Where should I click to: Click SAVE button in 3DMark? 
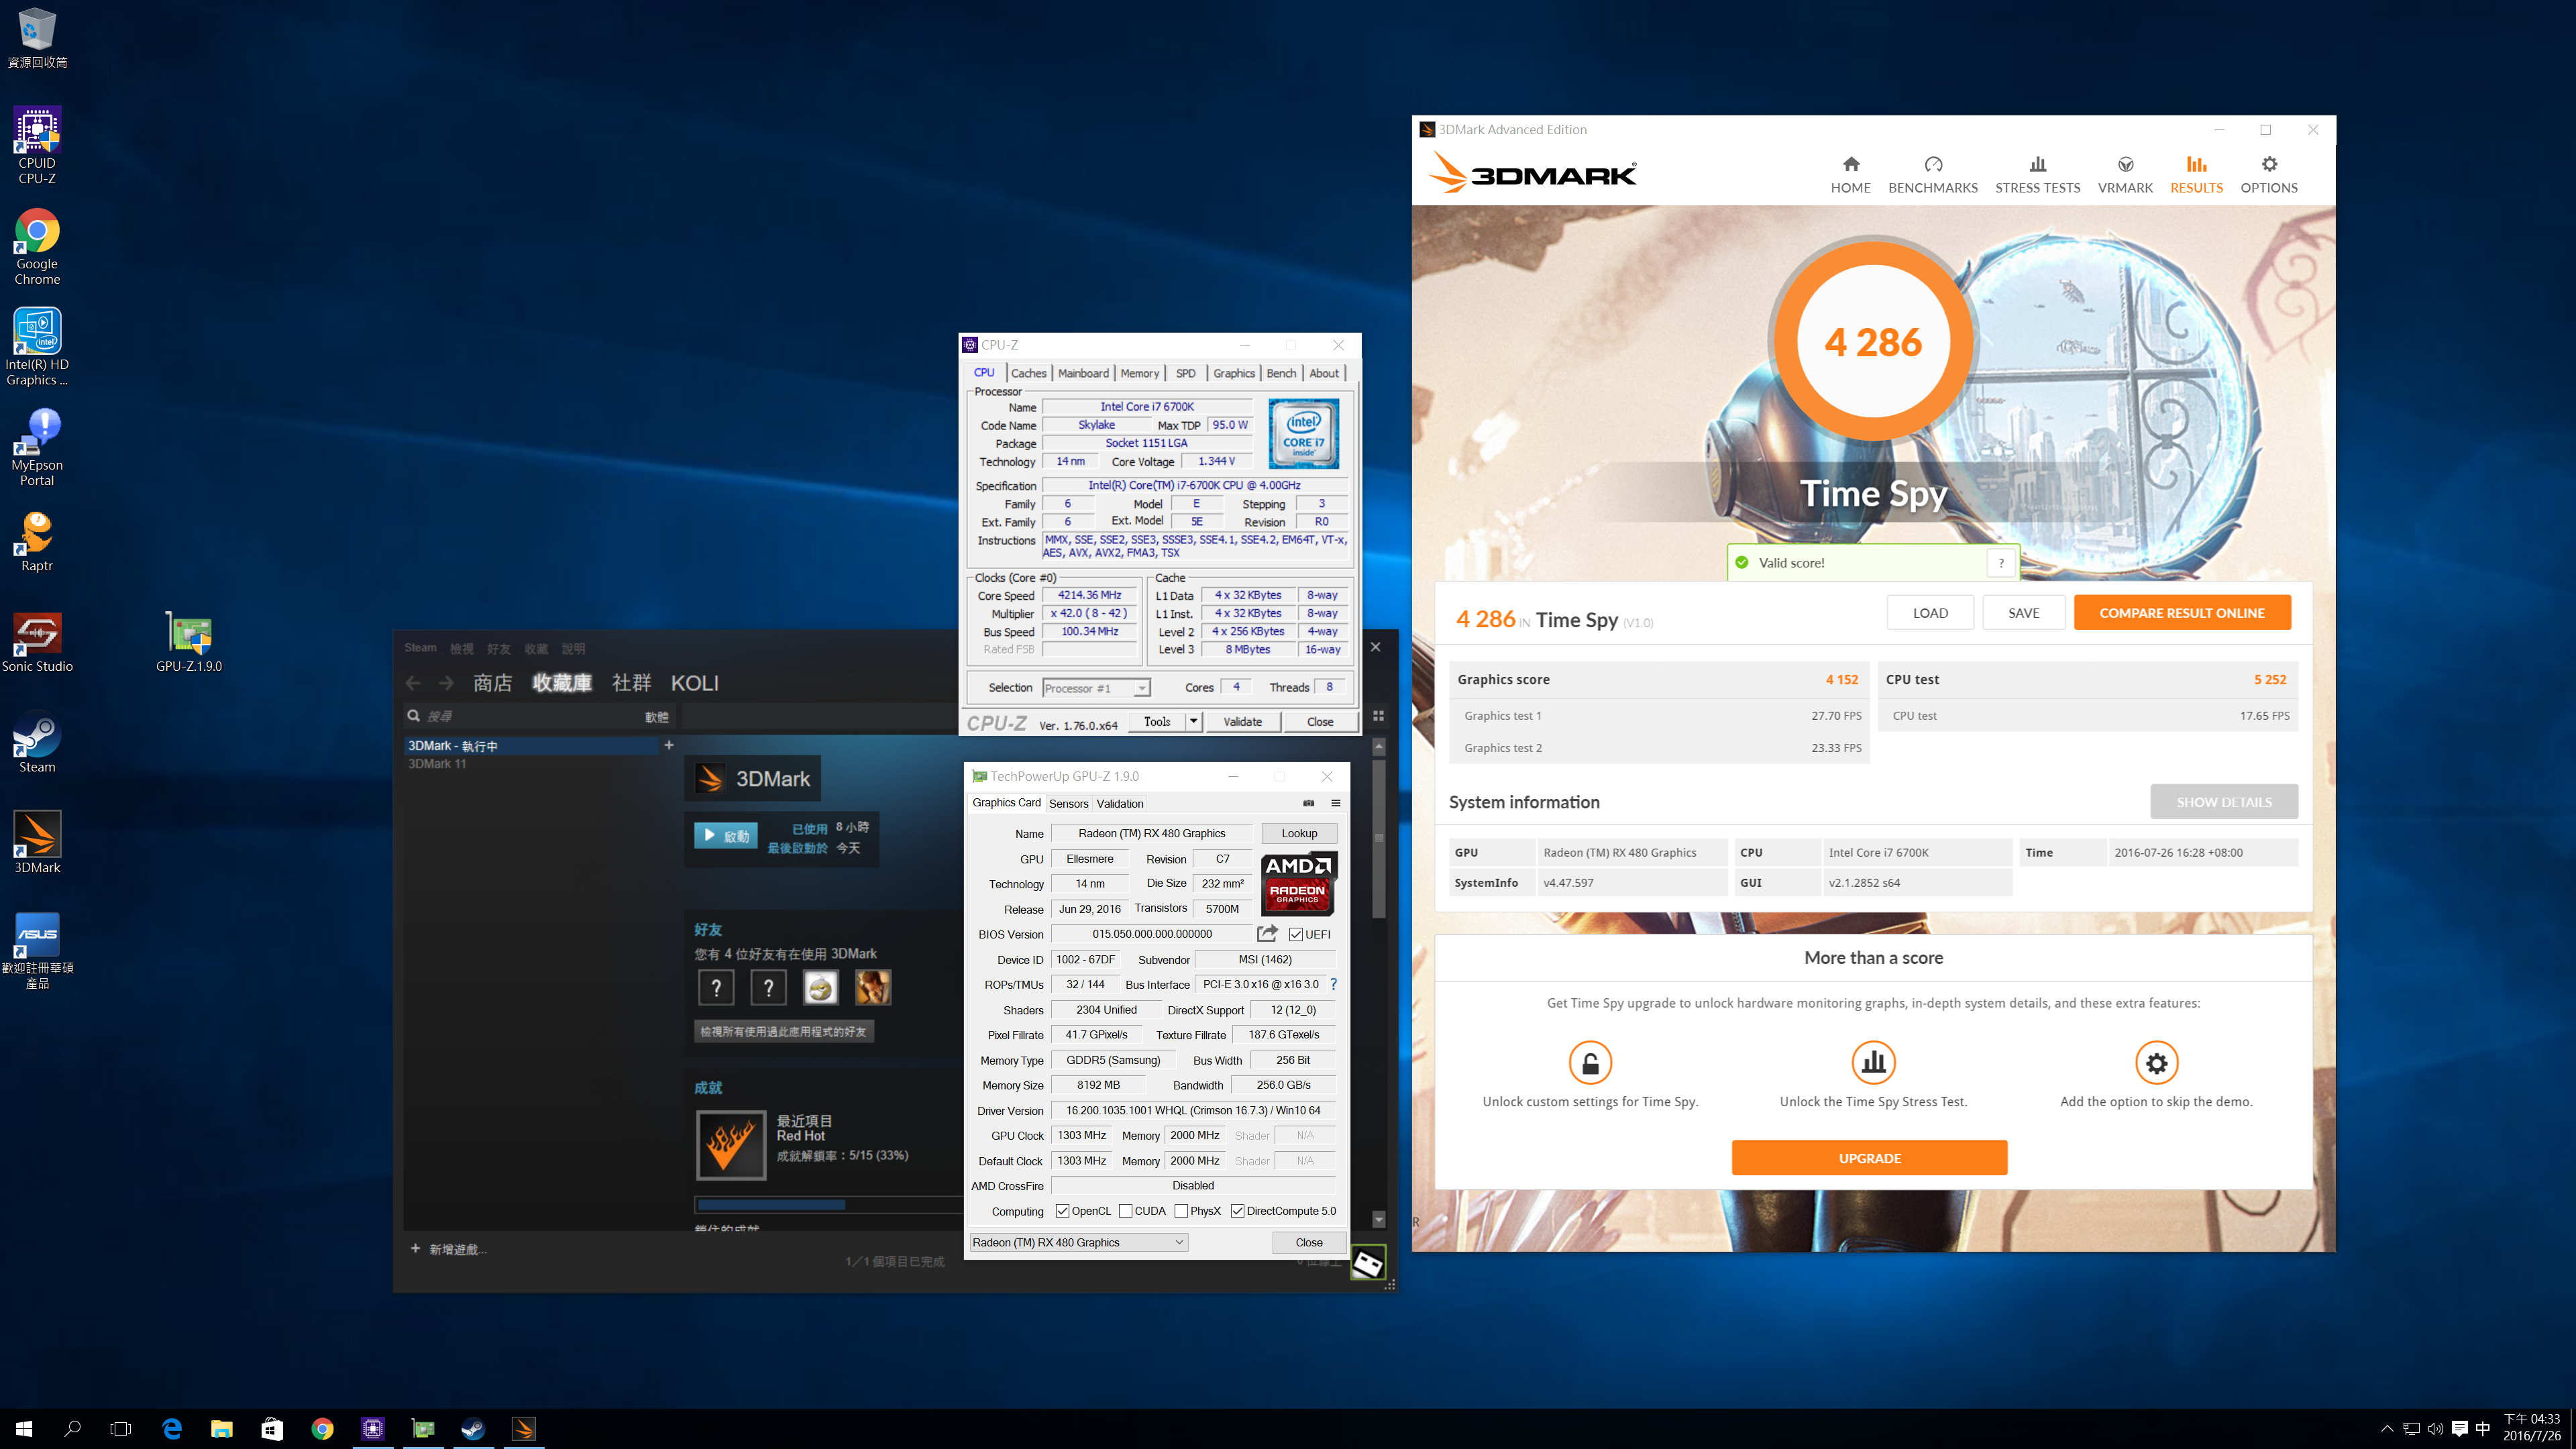(x=2023, y=613)
